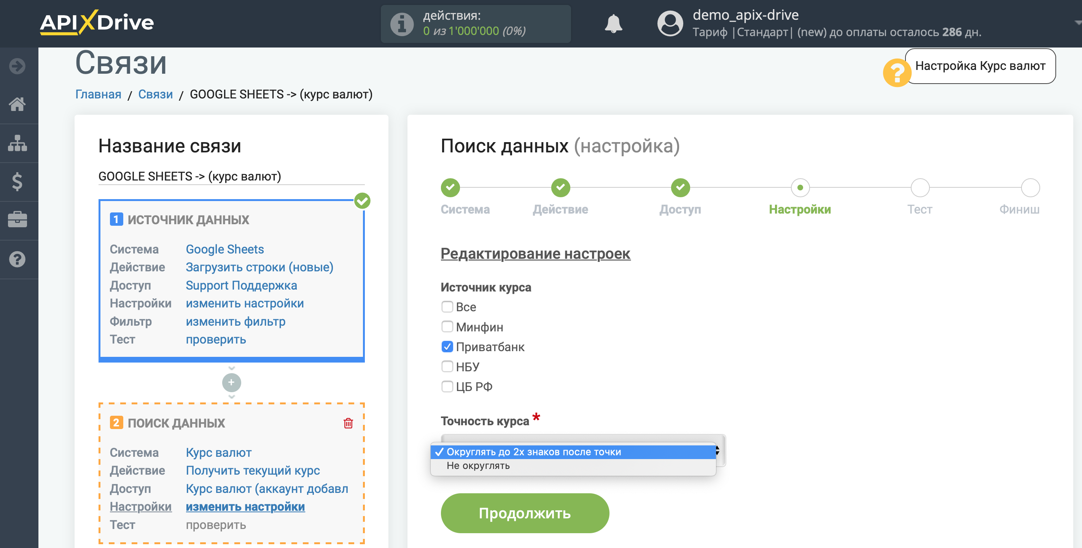Go to Главная breadcrumb
Viewport: 1082px width, 548px height.
click(98, 94)
